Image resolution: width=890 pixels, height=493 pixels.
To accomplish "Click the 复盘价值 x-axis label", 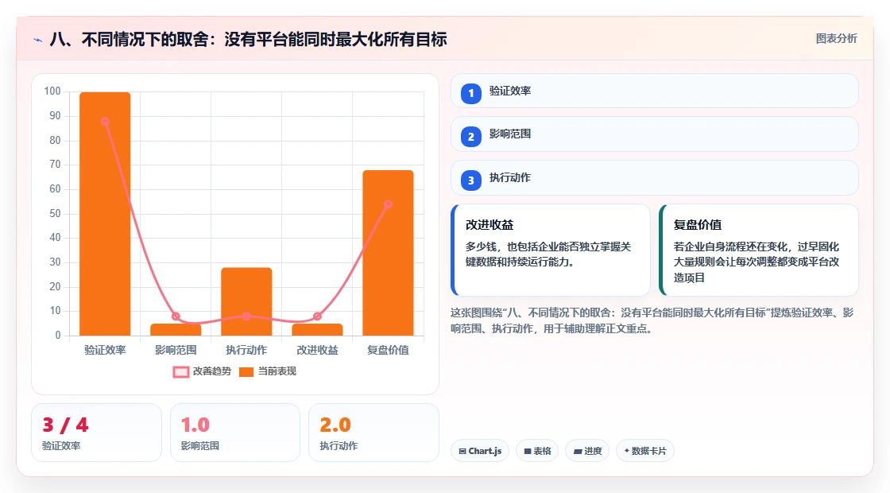I will pos(389,351).
